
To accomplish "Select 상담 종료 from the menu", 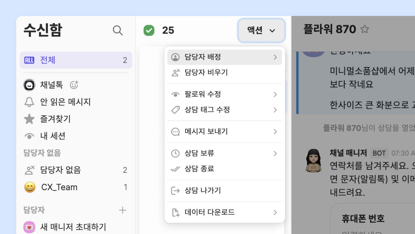I will click(199, 169).
